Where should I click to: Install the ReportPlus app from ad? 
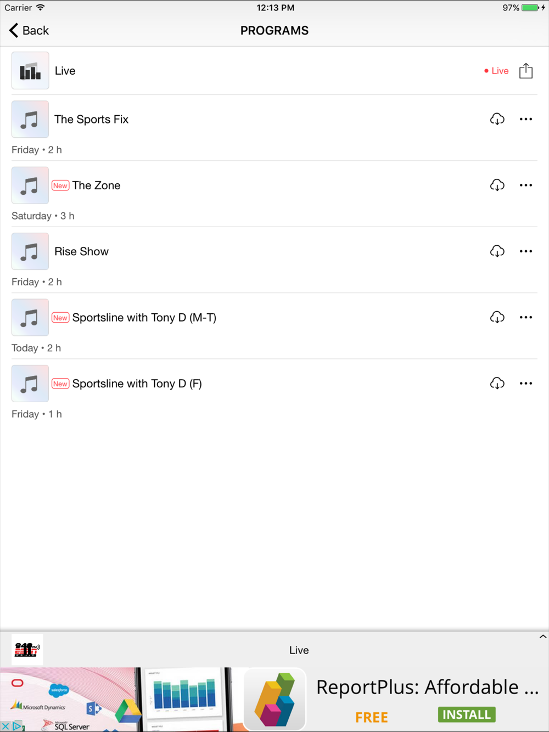[466, 714]
